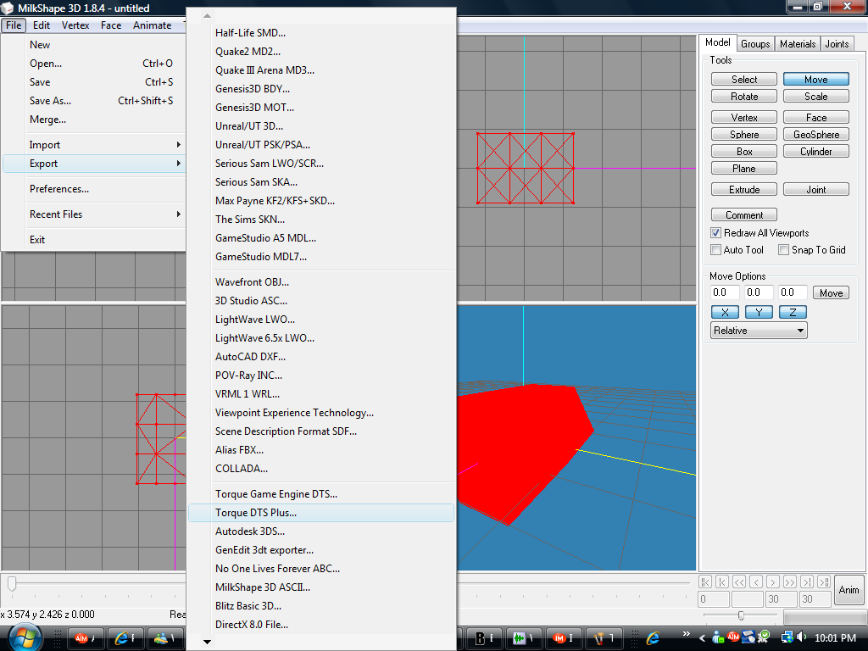Select Preferences from File menu
Viewport: 868px width, 651px height.
(x=94, y=189)
